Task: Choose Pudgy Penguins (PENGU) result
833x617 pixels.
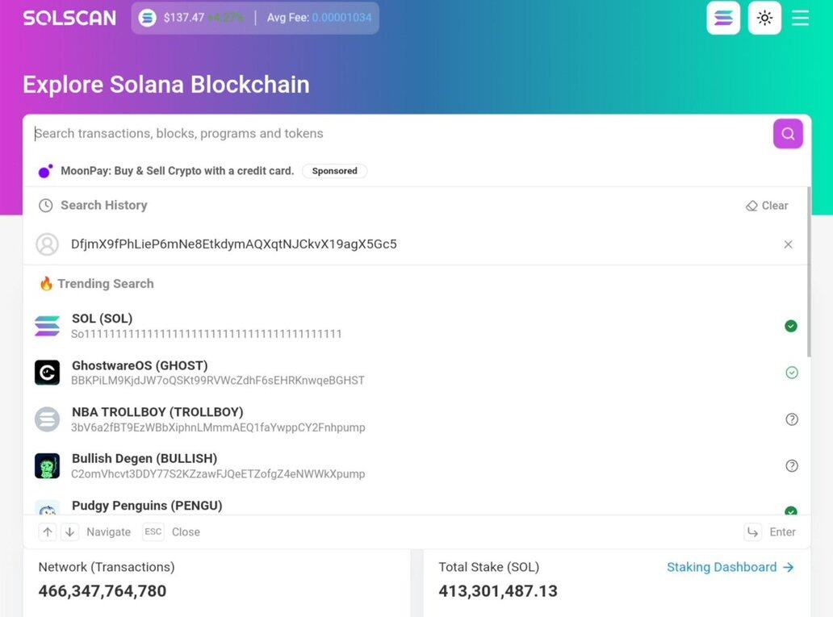Action: point(147,506)
